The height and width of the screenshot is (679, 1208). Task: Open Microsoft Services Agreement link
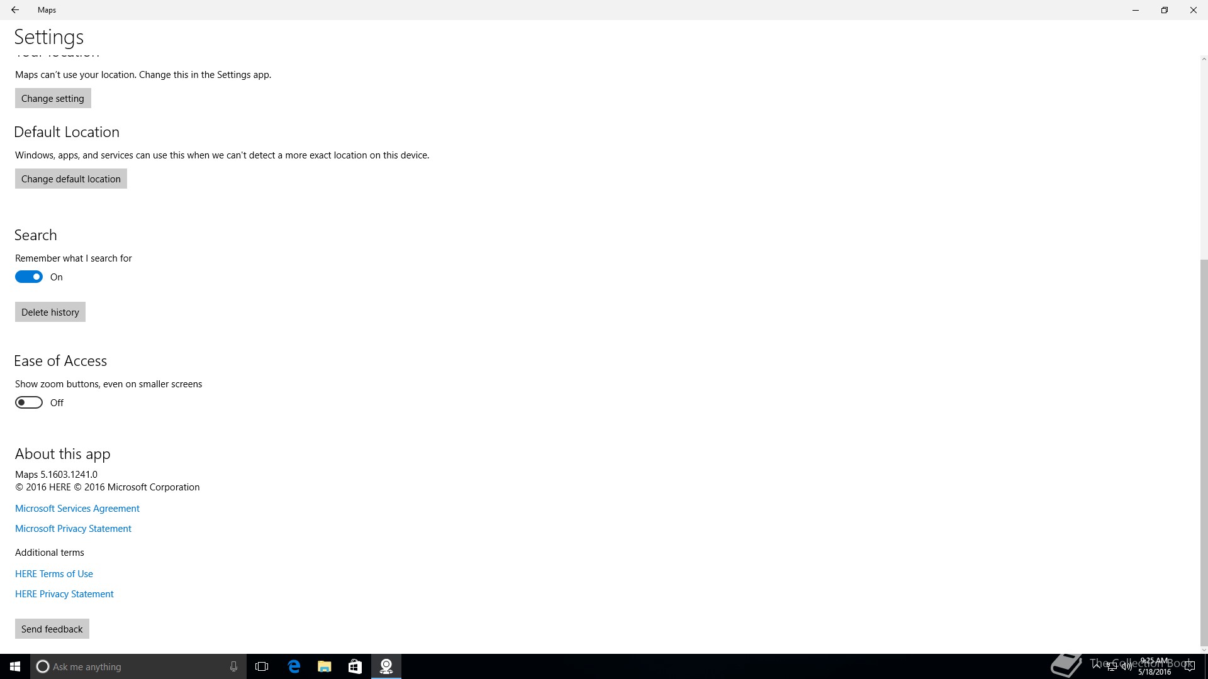pos(77,508)
